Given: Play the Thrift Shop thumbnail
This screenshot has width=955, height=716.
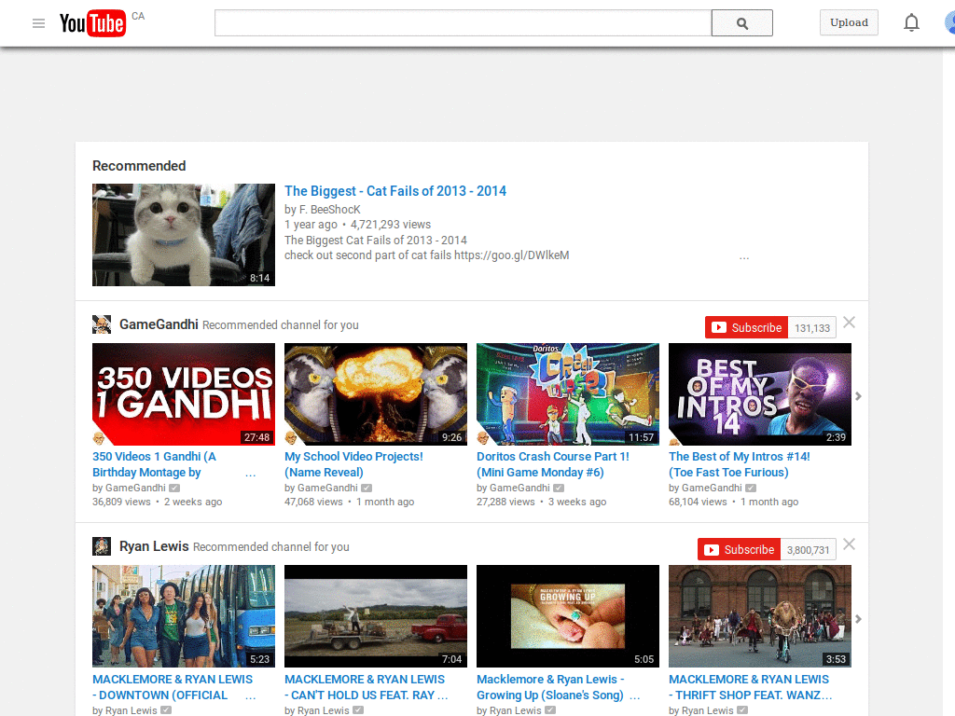Looking at the screenshot, I should coord(760,616).
